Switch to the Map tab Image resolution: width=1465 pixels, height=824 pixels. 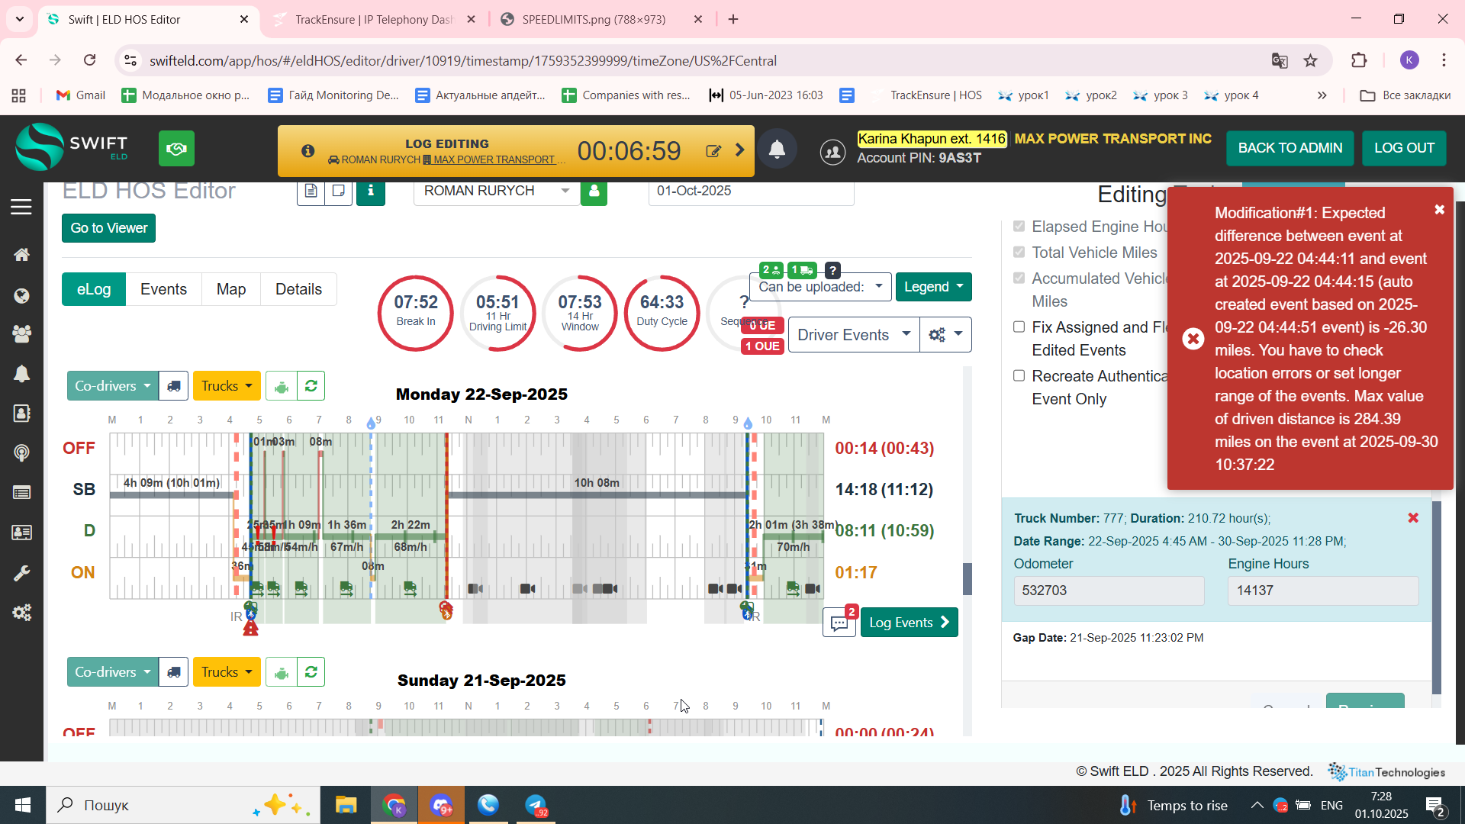(230, 290)
